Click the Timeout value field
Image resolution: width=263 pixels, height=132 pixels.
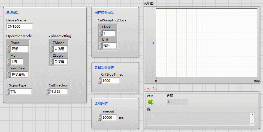pyautogui.click(x=109, y=118)
